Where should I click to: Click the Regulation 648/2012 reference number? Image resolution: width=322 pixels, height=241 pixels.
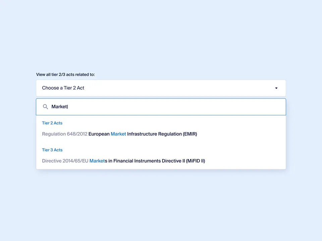[64, 134]
